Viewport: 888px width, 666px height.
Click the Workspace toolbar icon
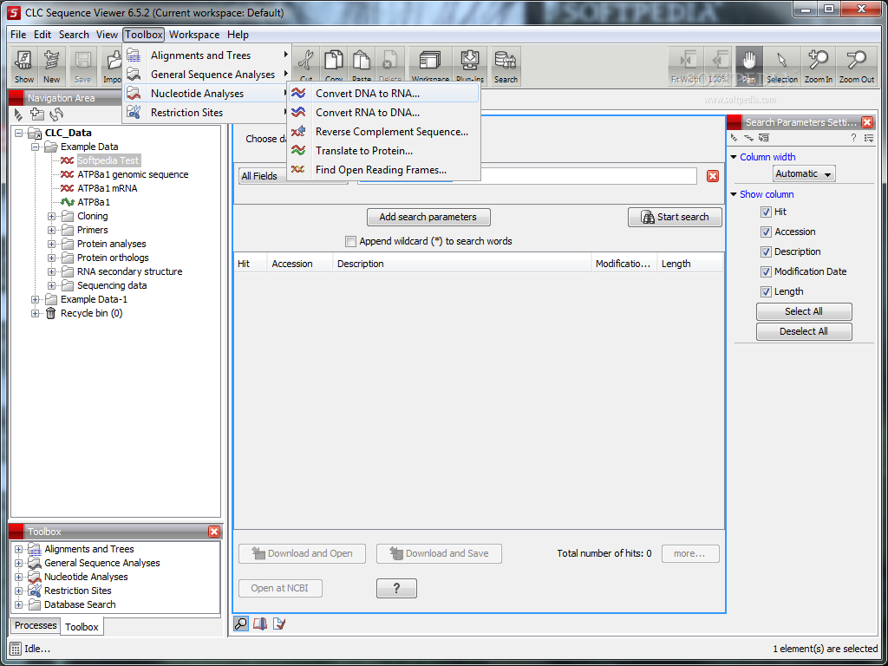430,66
